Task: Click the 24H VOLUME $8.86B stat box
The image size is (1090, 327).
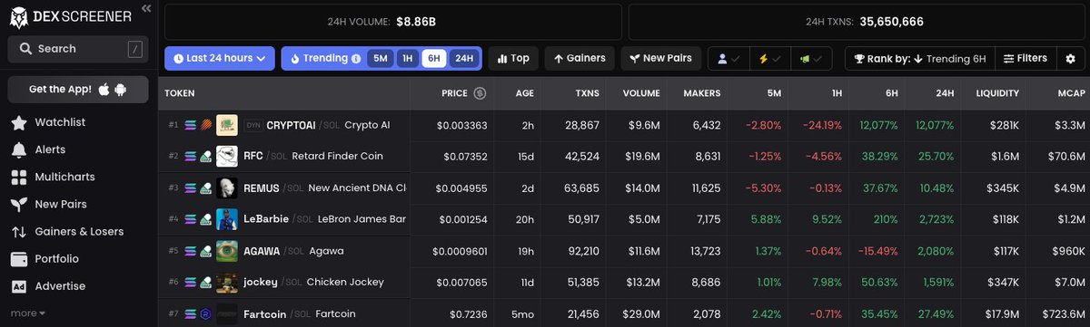Action: tap(393, 22)
